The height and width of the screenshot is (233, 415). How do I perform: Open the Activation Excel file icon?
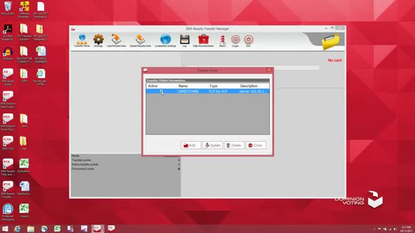[x=24, y=166]
